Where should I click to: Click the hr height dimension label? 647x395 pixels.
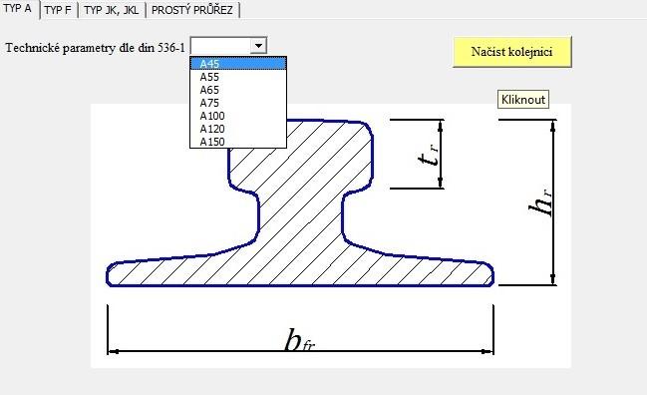[540, 202]
